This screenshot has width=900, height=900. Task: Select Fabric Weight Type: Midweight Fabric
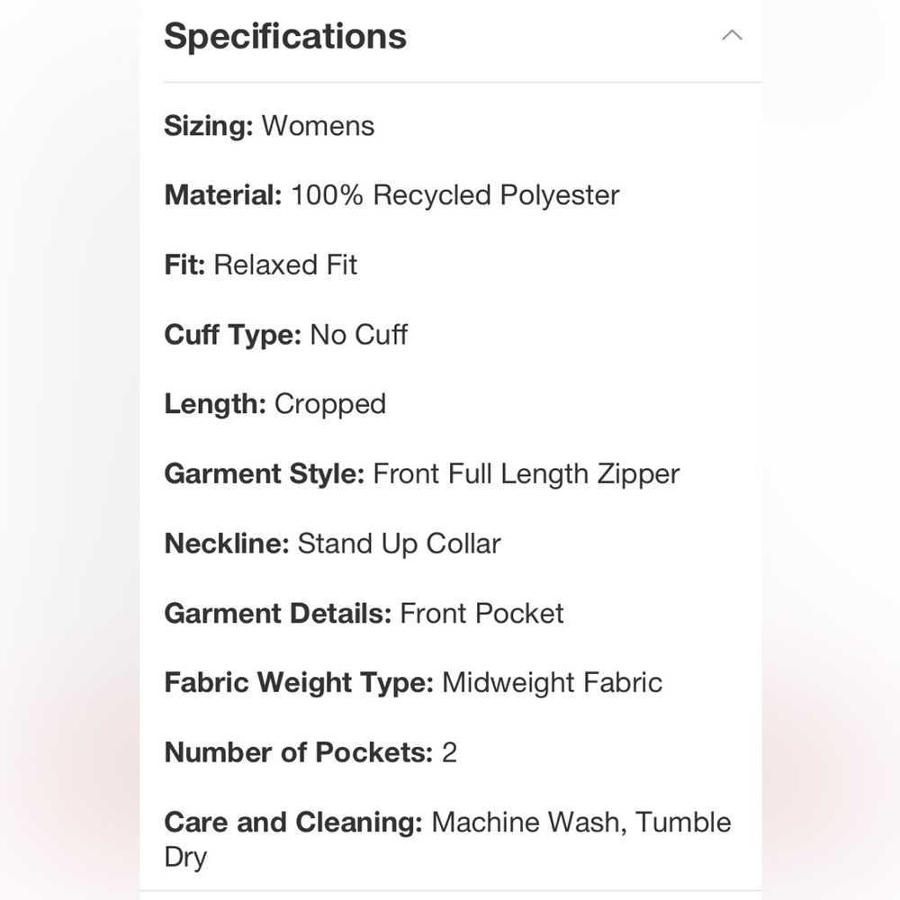413,682
